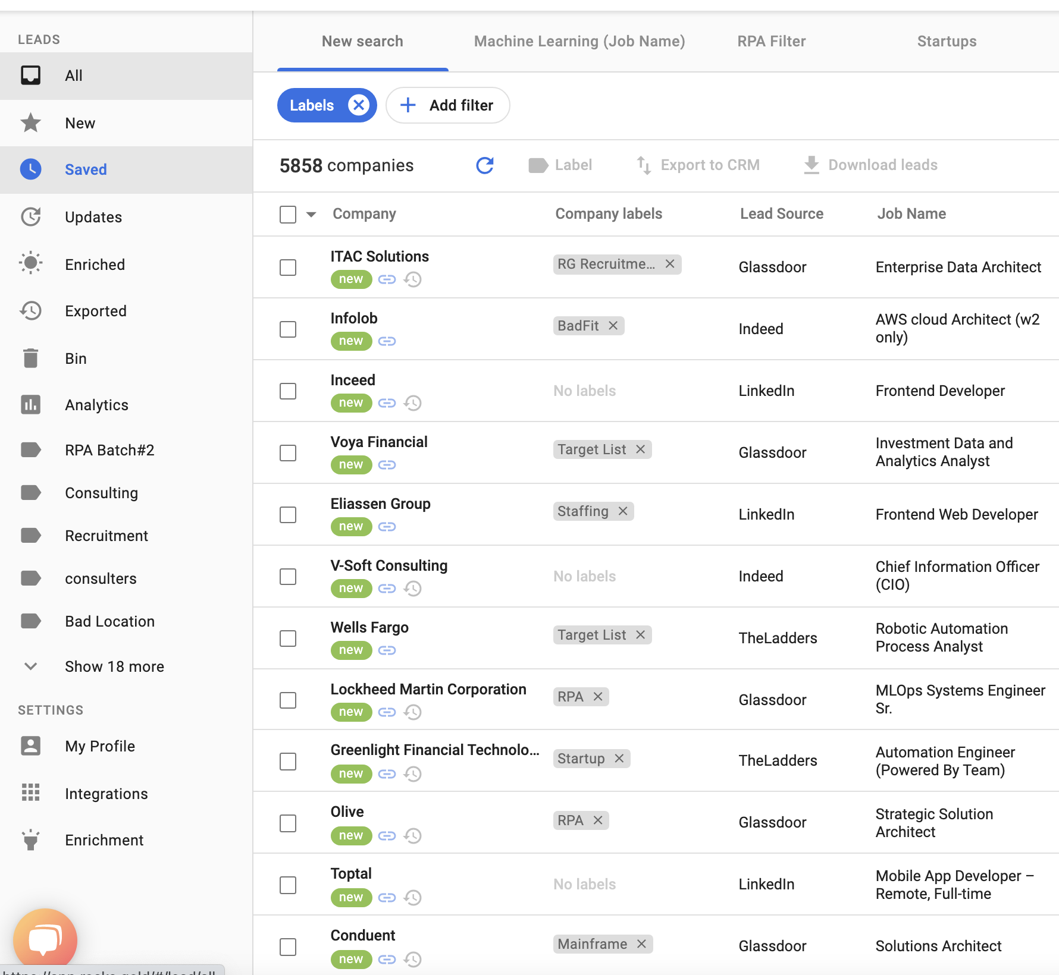The image size is (1059, 975).
Task: Check the Voya Financial row checkbox
Action: click(x=288, y=453)
